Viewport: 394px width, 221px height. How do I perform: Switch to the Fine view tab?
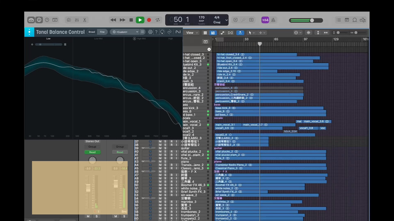click(102, 32)
